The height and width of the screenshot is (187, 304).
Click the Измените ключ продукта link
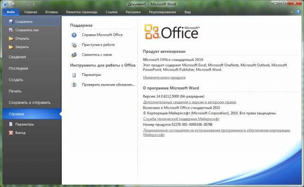(x=164, y=77)
